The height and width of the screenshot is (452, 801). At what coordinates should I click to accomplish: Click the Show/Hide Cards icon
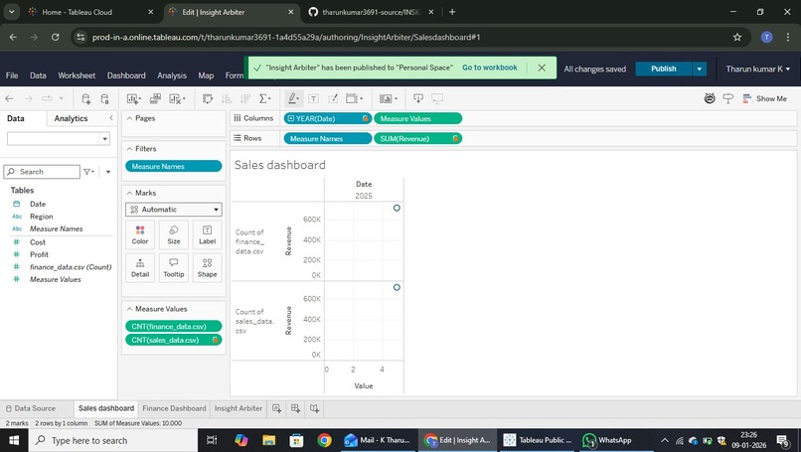click(388, 98)
